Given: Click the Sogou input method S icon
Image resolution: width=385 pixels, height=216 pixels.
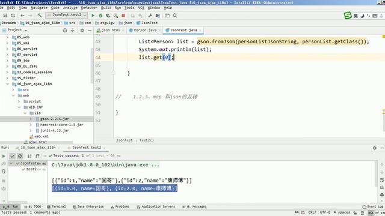Looking at the screenshot, I should (x=348, y=16).
